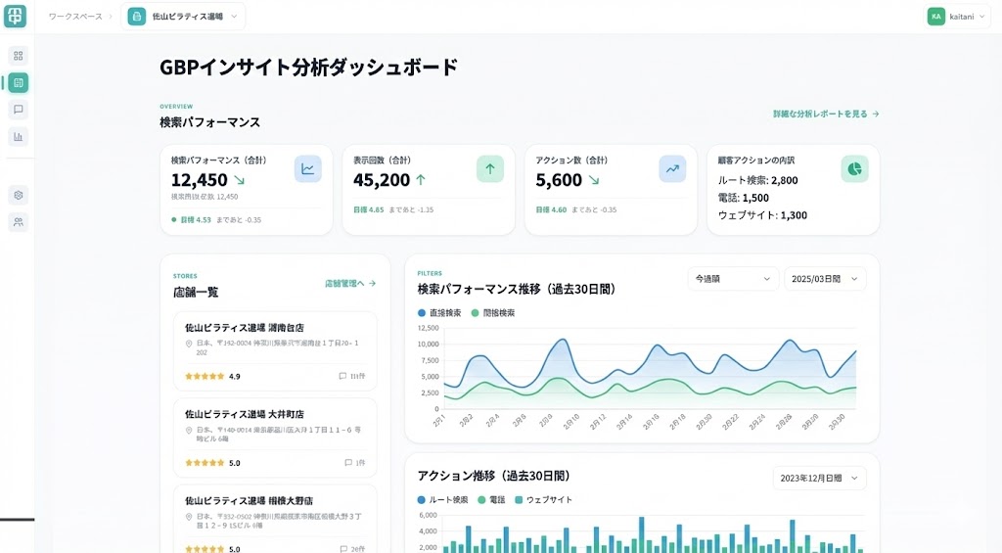Click the 目標 4.53 label

click(196, 220)
